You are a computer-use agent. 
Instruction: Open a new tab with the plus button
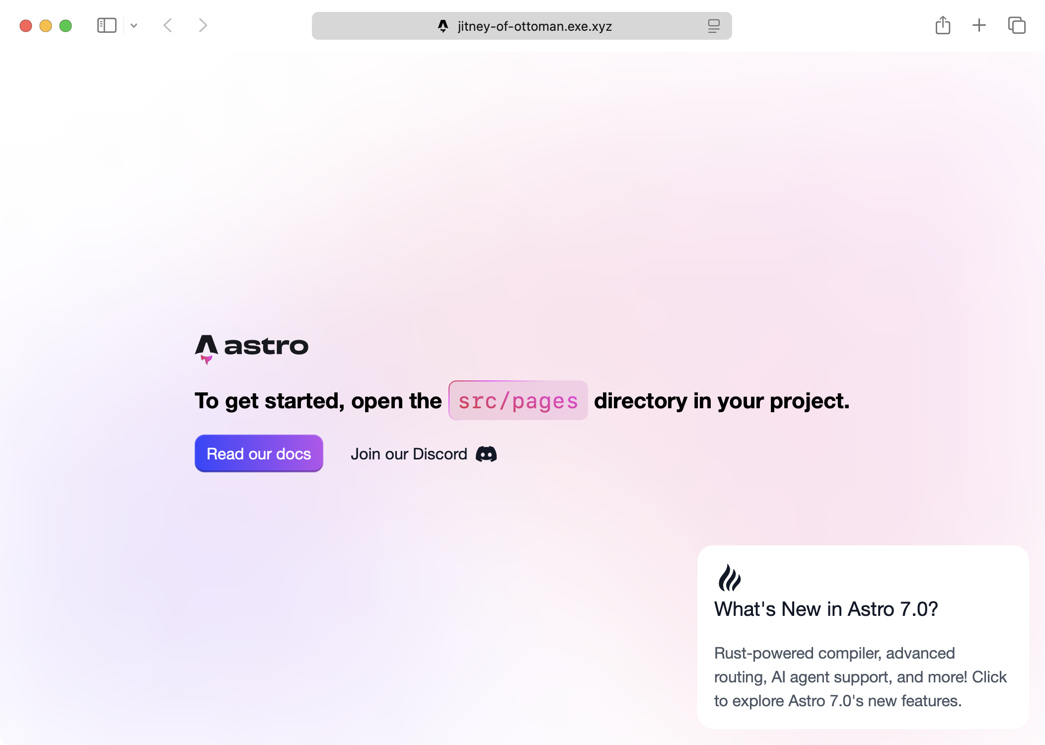[979, 25]
